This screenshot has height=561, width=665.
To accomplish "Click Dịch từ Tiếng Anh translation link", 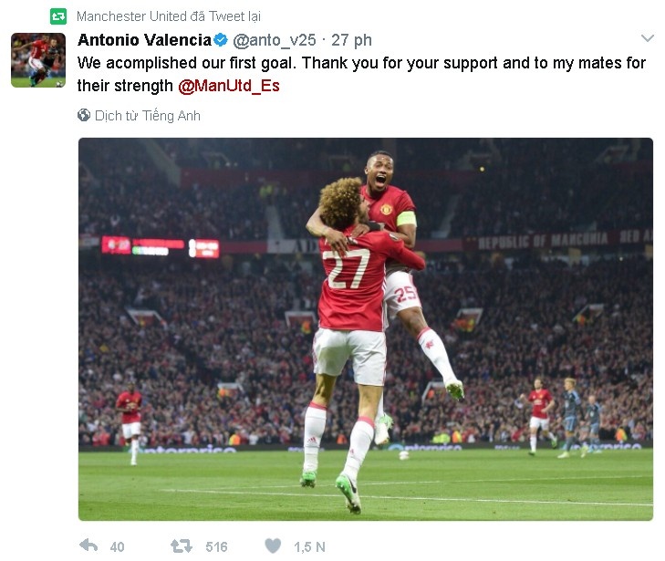I will point(147,116).
